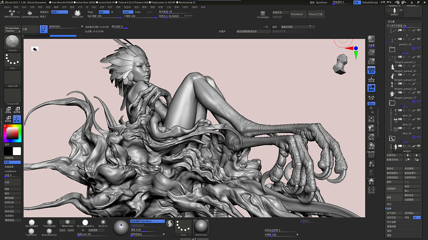Select the SkinShade4 material sphere
The height and width of the screenshot is (240, 428).
point(32,223)
